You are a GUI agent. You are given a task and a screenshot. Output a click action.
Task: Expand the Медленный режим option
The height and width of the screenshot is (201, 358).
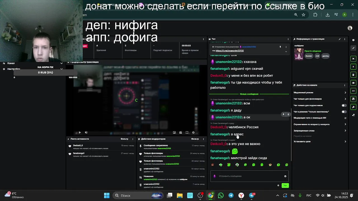[x=320, y=92]
